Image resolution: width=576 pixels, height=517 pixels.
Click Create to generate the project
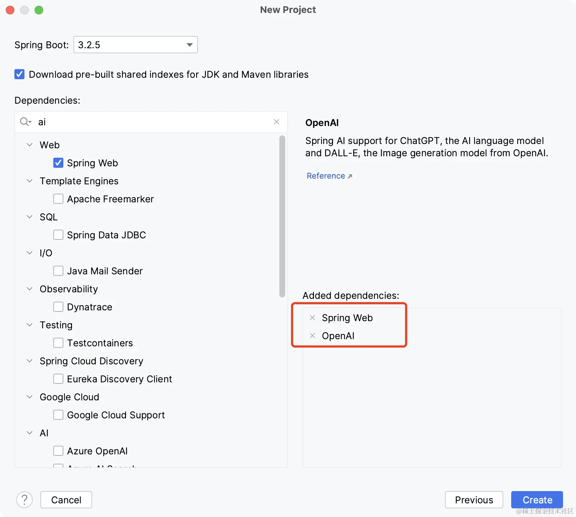click(537, 500)
